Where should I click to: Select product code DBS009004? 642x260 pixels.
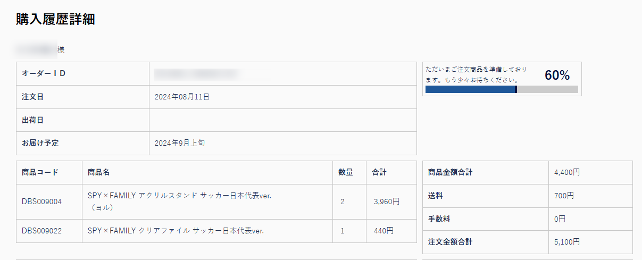(x=42, y=202)
